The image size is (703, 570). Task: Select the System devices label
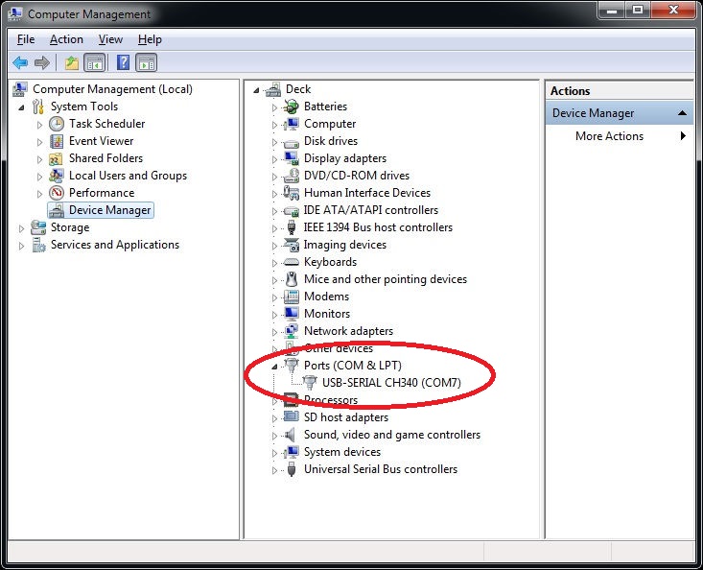(342, 452)
